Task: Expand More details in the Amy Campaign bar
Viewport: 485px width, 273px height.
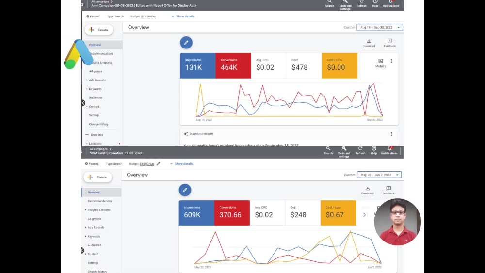Action: [183, 16]
